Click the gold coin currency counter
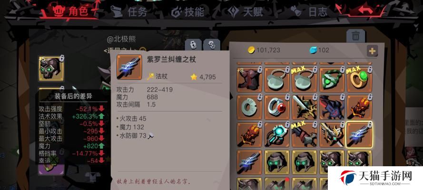The width and height of the screenshot is (423, 190). tap(264, 50)
